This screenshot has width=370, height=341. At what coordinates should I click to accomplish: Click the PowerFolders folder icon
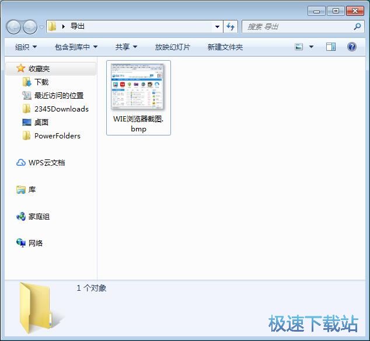pyautogui.click(x=26, y=136)
